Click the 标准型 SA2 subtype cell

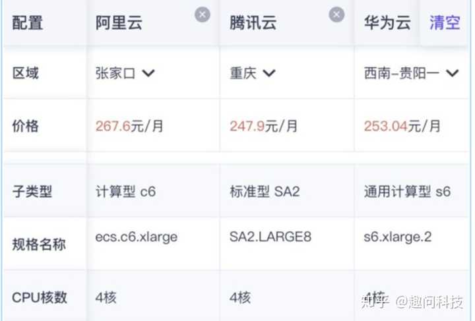[265, 192]
